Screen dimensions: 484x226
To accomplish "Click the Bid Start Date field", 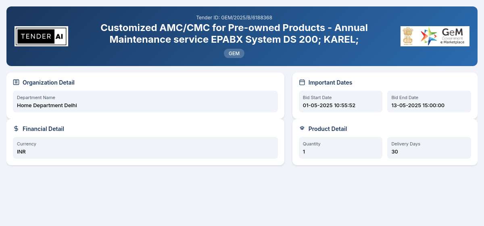I will coord(340,102).
